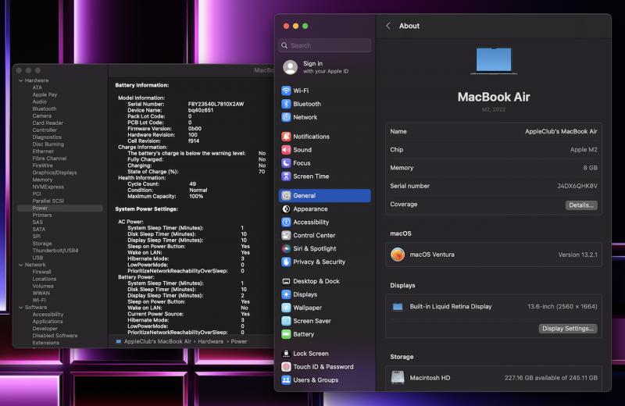The image size is (625, 406).
Task: Select Storage in System Information sidebar
Action: click(x=42, y=244)
